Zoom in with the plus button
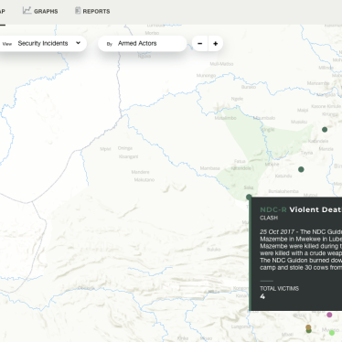This screenshot has height=342, width=342. click(x=216, y=44)
